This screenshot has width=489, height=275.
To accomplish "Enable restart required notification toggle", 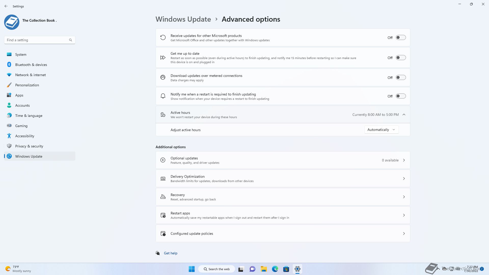I will pos(401,96).
